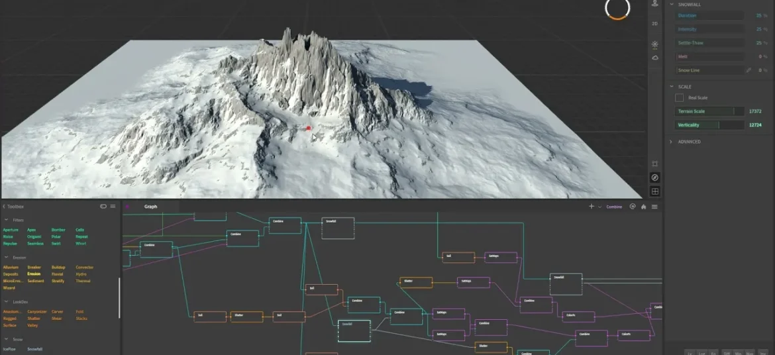Select the Alluvium erosion node
Image resolution: width=775 pixels, height=355 pixels.
[11, 268]
